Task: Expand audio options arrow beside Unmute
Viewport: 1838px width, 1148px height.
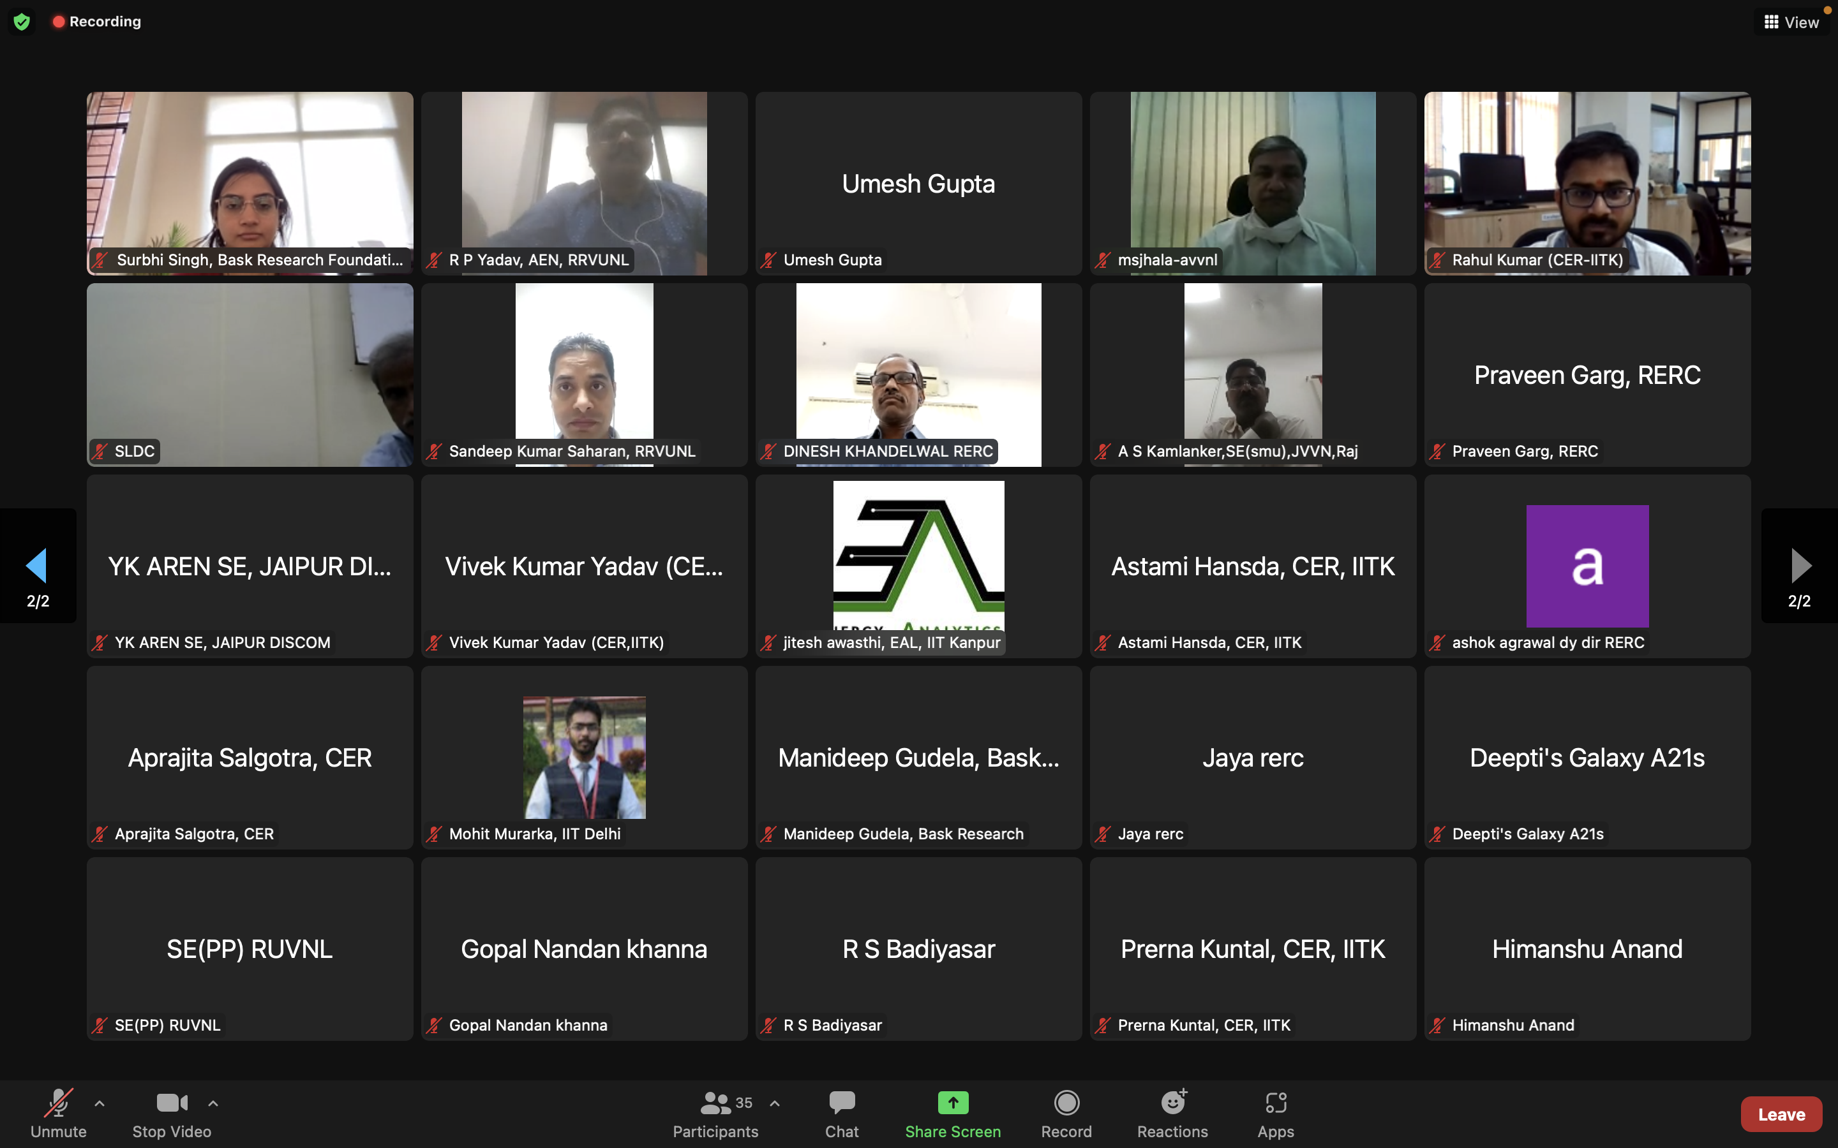Action: pos(100,1103)
